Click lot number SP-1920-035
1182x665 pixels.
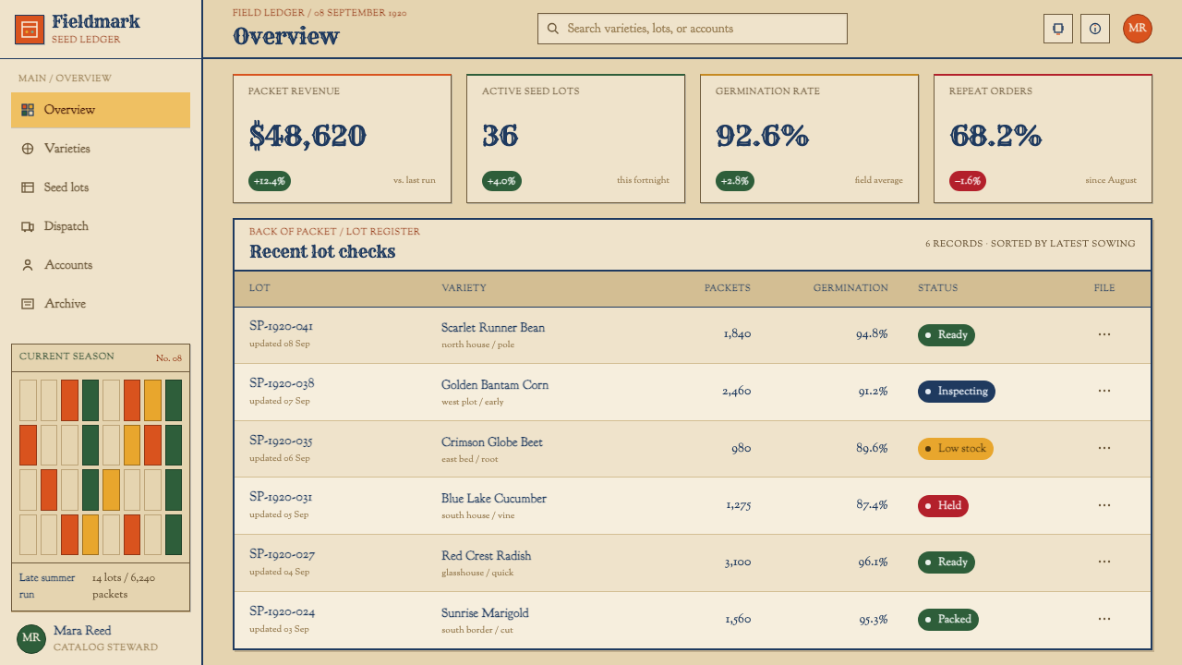(281, 441)
